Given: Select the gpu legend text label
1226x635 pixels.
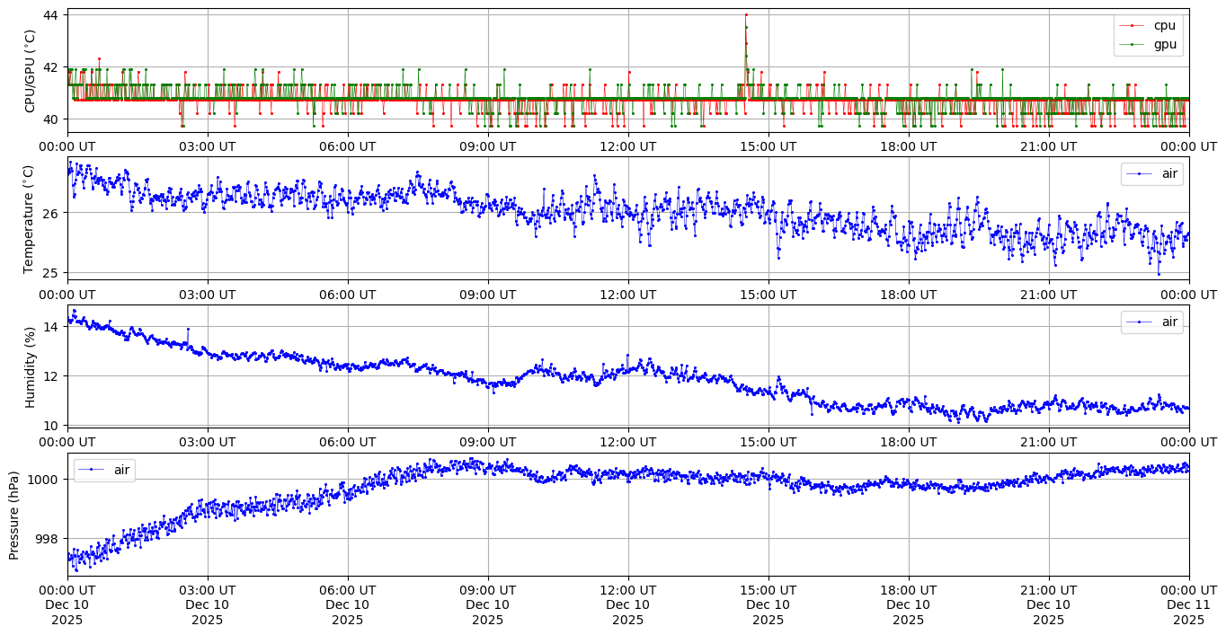Looking at the screenshot, I should (1165, 44).
